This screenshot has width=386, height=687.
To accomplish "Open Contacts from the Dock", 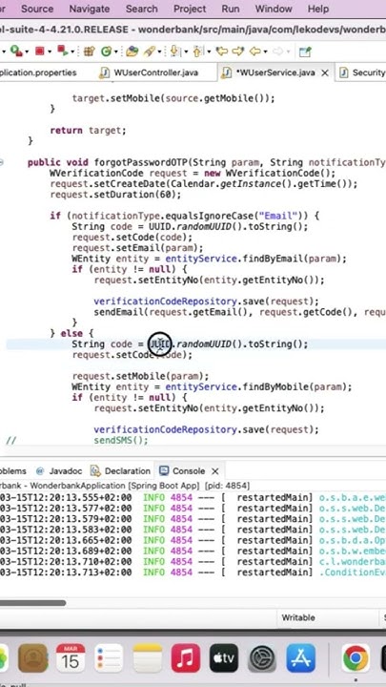I will pyautogui.click(x=32, y=657).
